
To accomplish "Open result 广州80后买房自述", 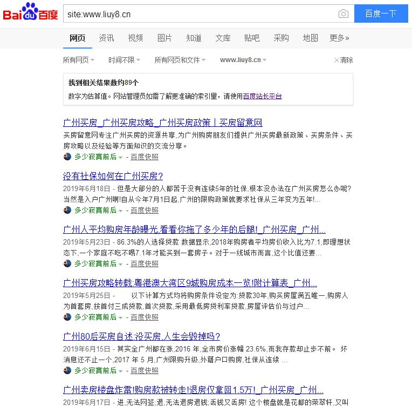I will click(141, 336).
